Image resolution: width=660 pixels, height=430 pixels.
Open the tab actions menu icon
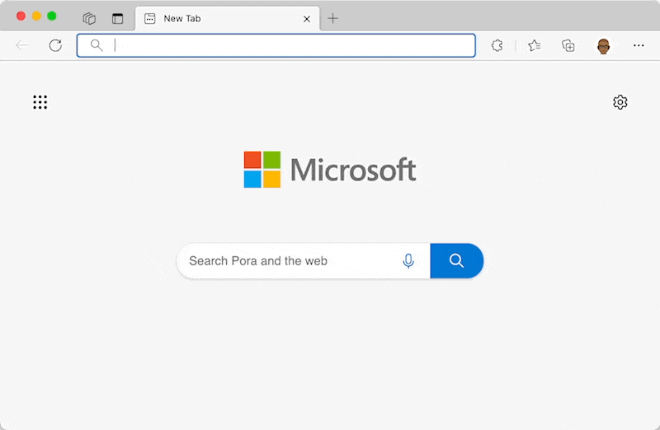pos(89,18)
